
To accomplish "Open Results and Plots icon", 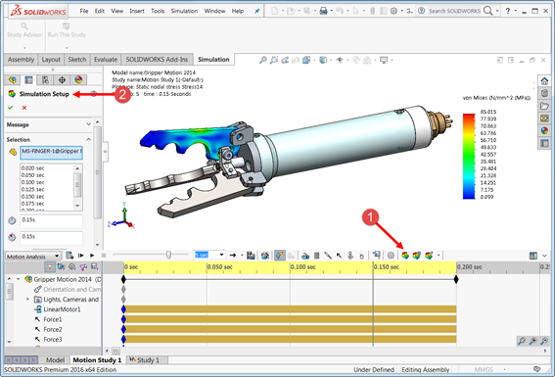I will tap(377, 256).
